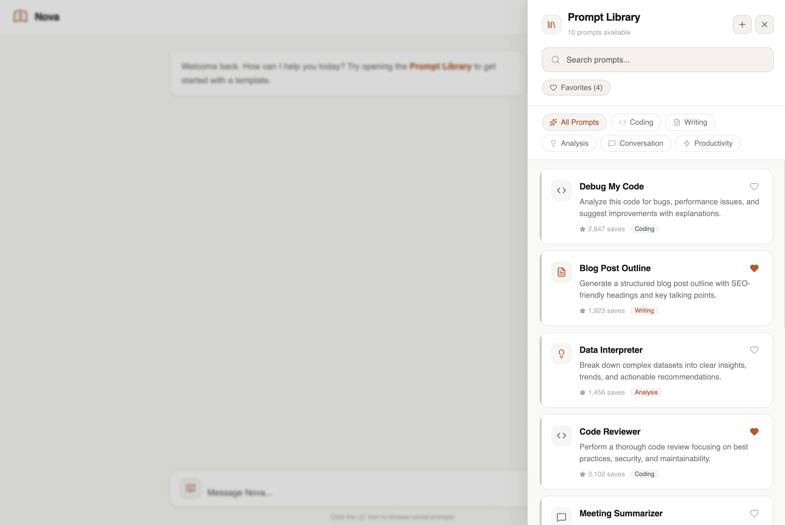Show the Conversation category prompts
The image size is (785, 525).
[635, 143]
